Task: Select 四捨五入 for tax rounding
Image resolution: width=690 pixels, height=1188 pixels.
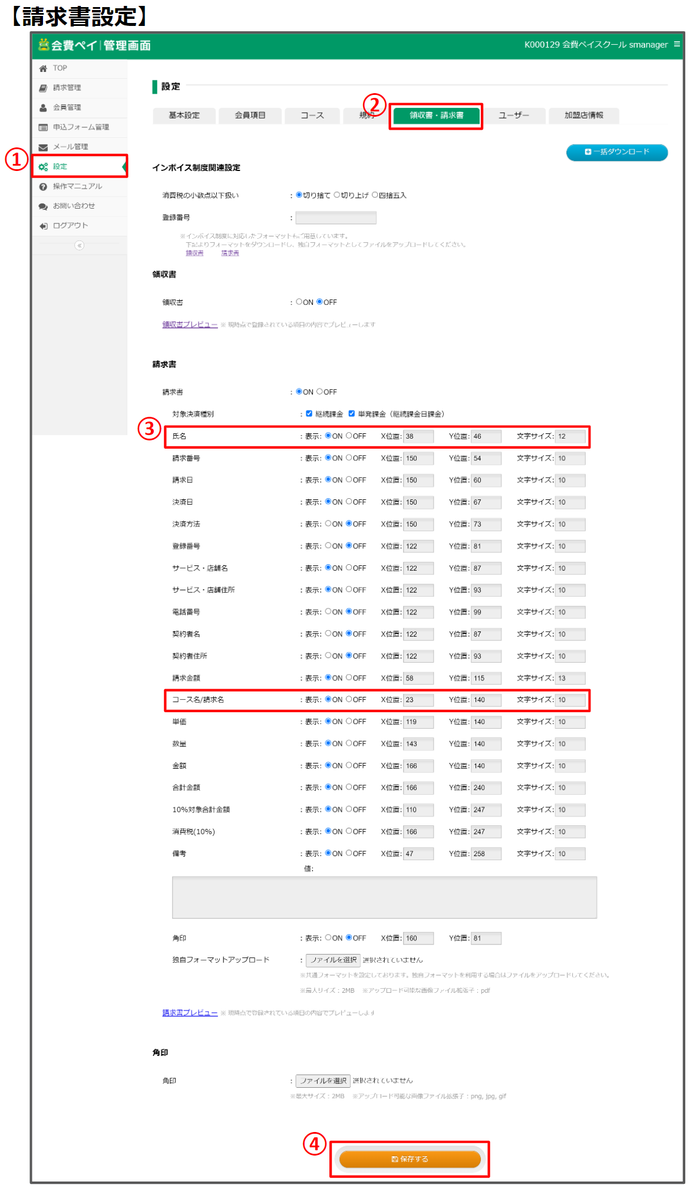Action: click(x=375, y=195)
